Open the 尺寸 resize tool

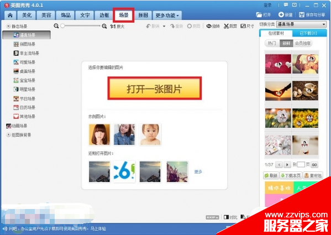tap(247, 26)
